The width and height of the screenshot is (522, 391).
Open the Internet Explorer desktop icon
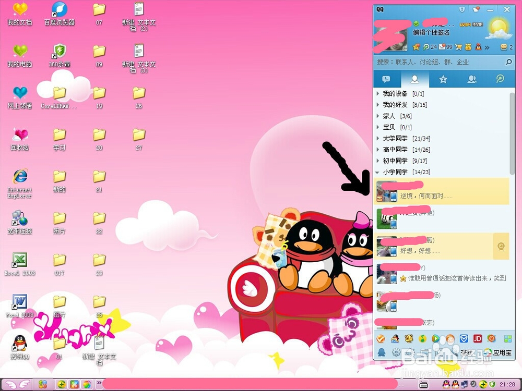point(20,184)
